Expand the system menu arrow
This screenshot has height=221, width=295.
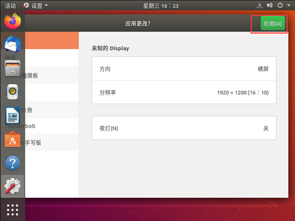(288, 6)
